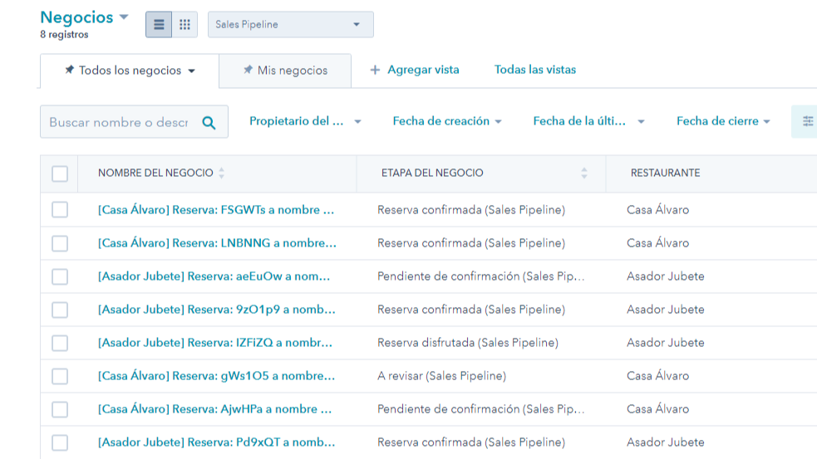Switch to Todos los negocios tab
817x459 pixels.
[x=130, y=71]
